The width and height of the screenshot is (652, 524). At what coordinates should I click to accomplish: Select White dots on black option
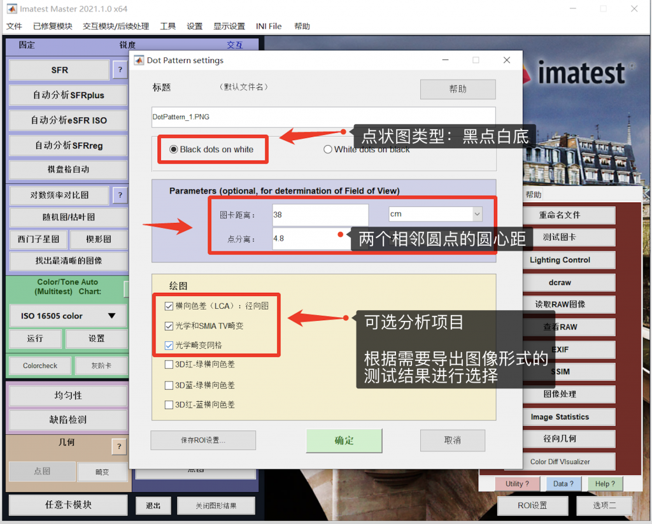click(x=328, y=149)
